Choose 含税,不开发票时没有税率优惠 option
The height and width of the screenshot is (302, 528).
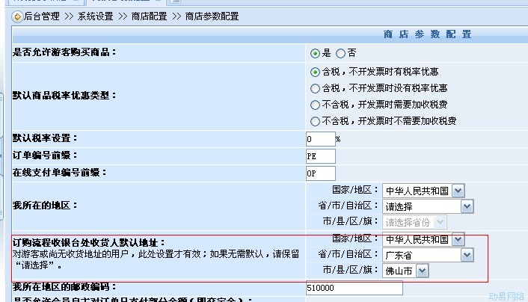point(315,88)
